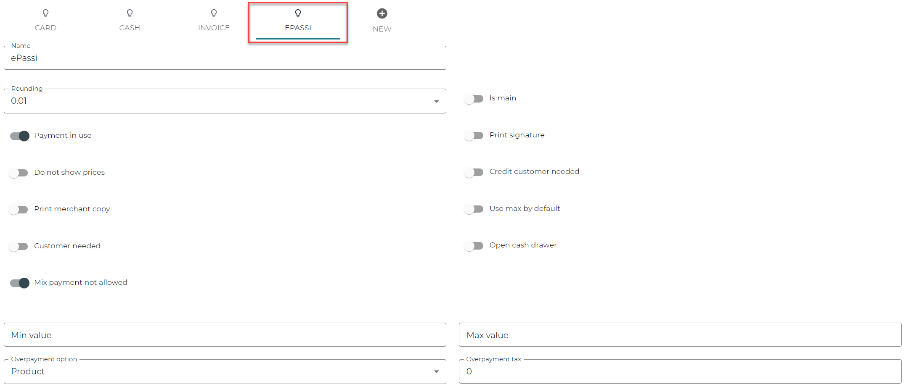The image size is (906, 392).
Task: Click the Name field containing ePassi
Action: [x=225, y=58]
